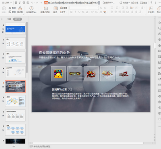This screenshot has height=149, width=161.
Task: Expand the 新建幻灯片 dropdown arrow
Action: 51,12
